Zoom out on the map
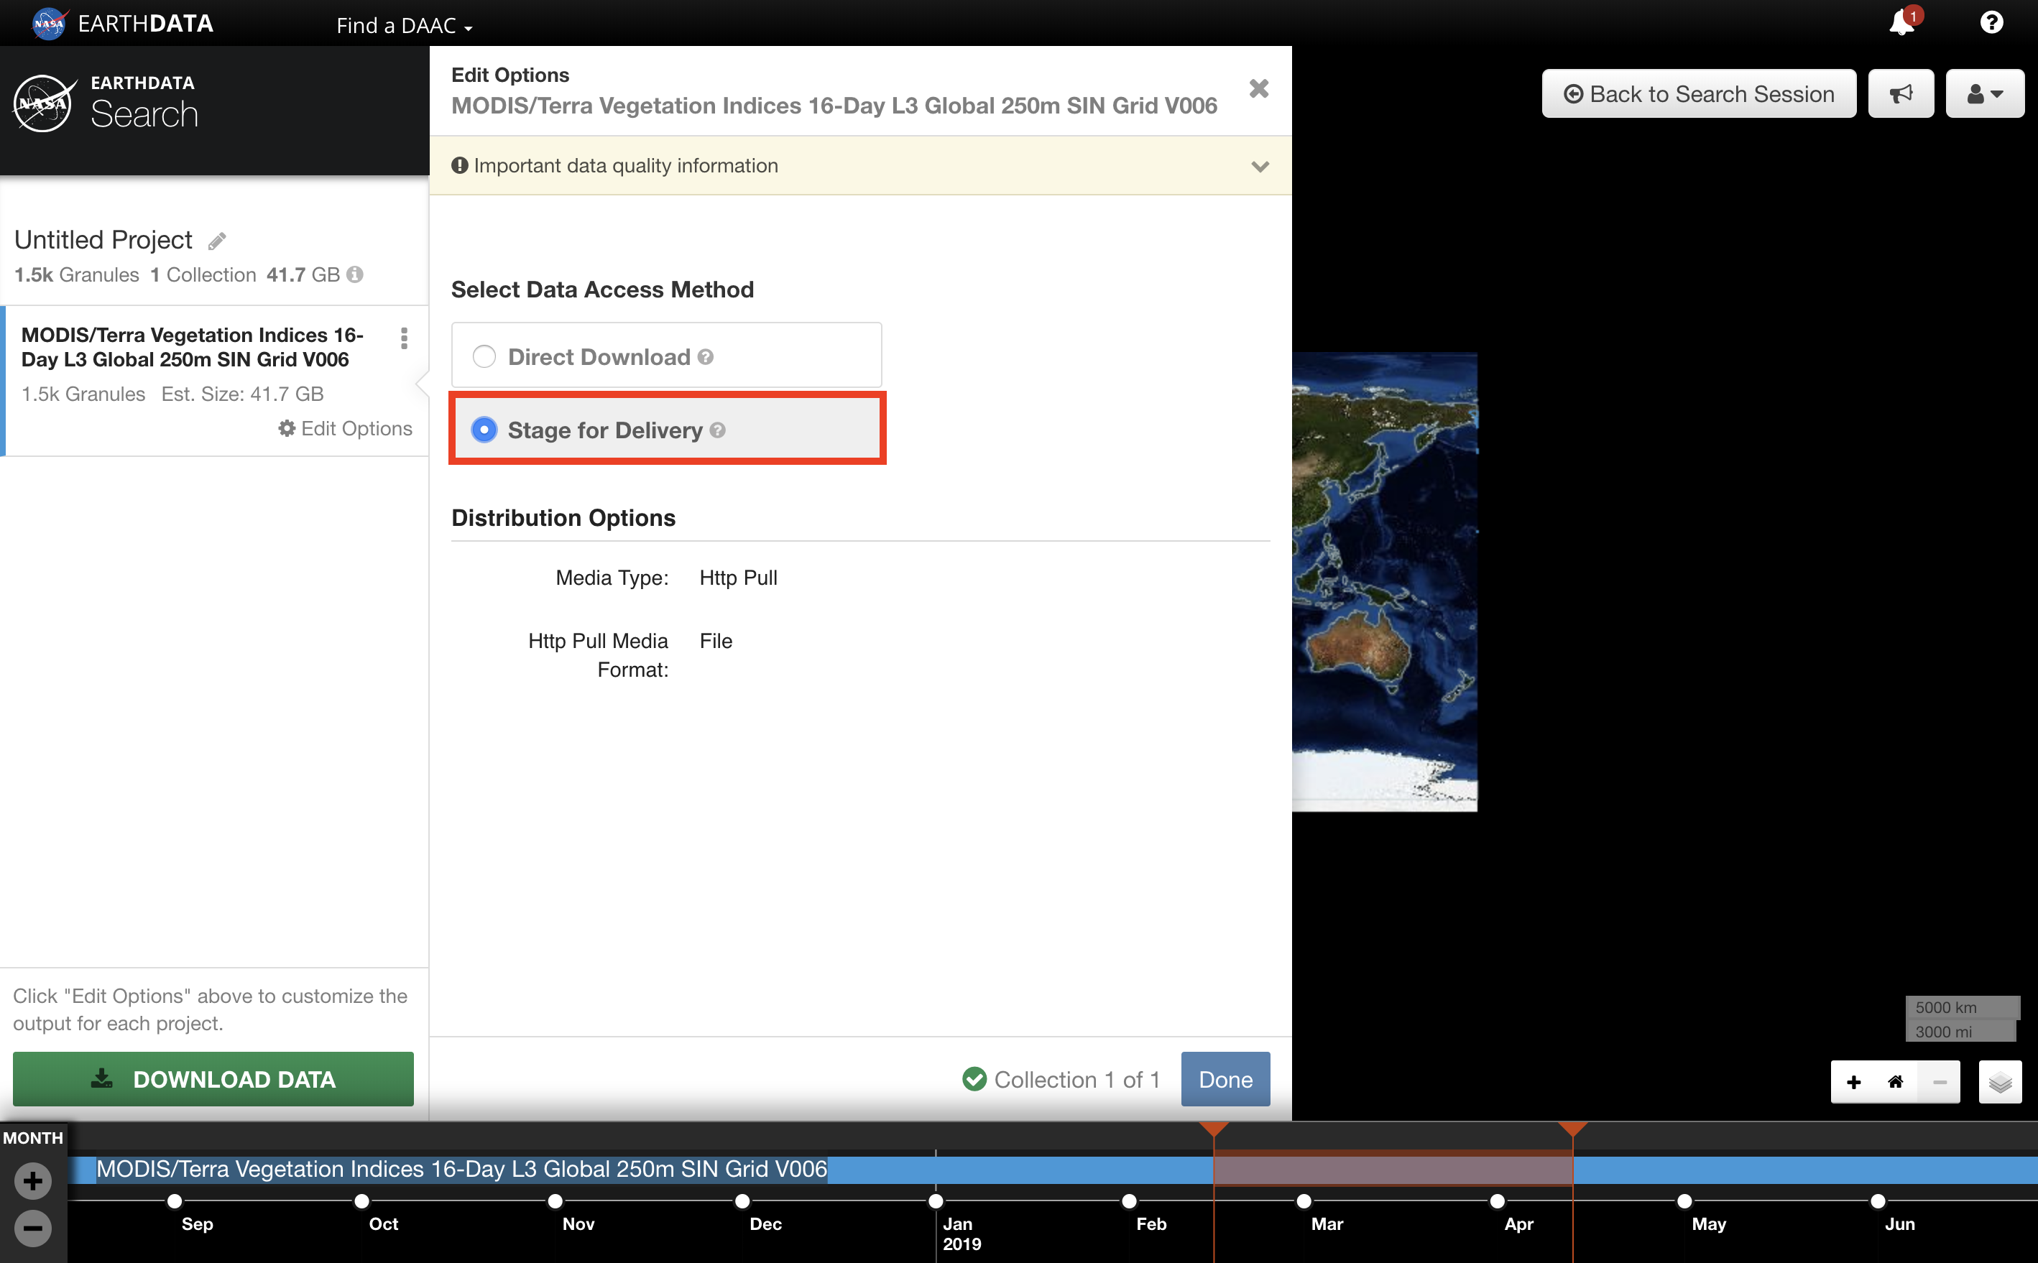 coord(1940,1083)
